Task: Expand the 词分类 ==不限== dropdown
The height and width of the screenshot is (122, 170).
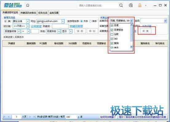Action: pyautogui.click(x=28, y=26)
